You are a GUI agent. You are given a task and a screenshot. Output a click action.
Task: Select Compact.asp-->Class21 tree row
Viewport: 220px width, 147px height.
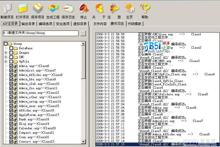[x=36, y=133]
